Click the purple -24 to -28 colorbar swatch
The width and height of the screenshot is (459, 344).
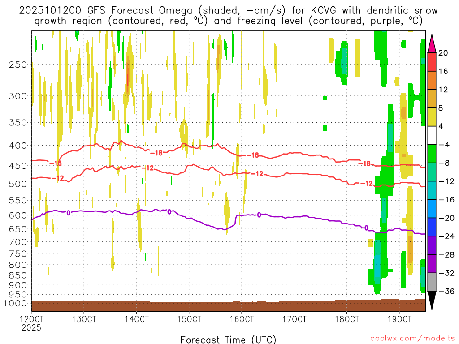pos(432,245)
